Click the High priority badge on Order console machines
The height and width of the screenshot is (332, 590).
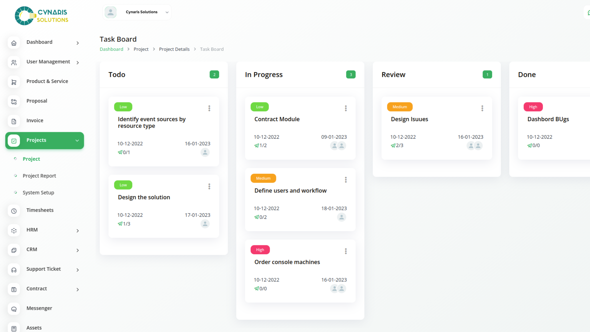[x=260, y=250]
